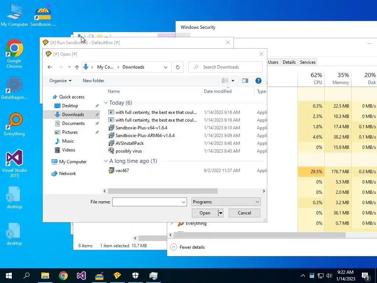Screen dimensions: 377x283
Task: Launch Google Chrome desktop shortcut
Action: 14,54
